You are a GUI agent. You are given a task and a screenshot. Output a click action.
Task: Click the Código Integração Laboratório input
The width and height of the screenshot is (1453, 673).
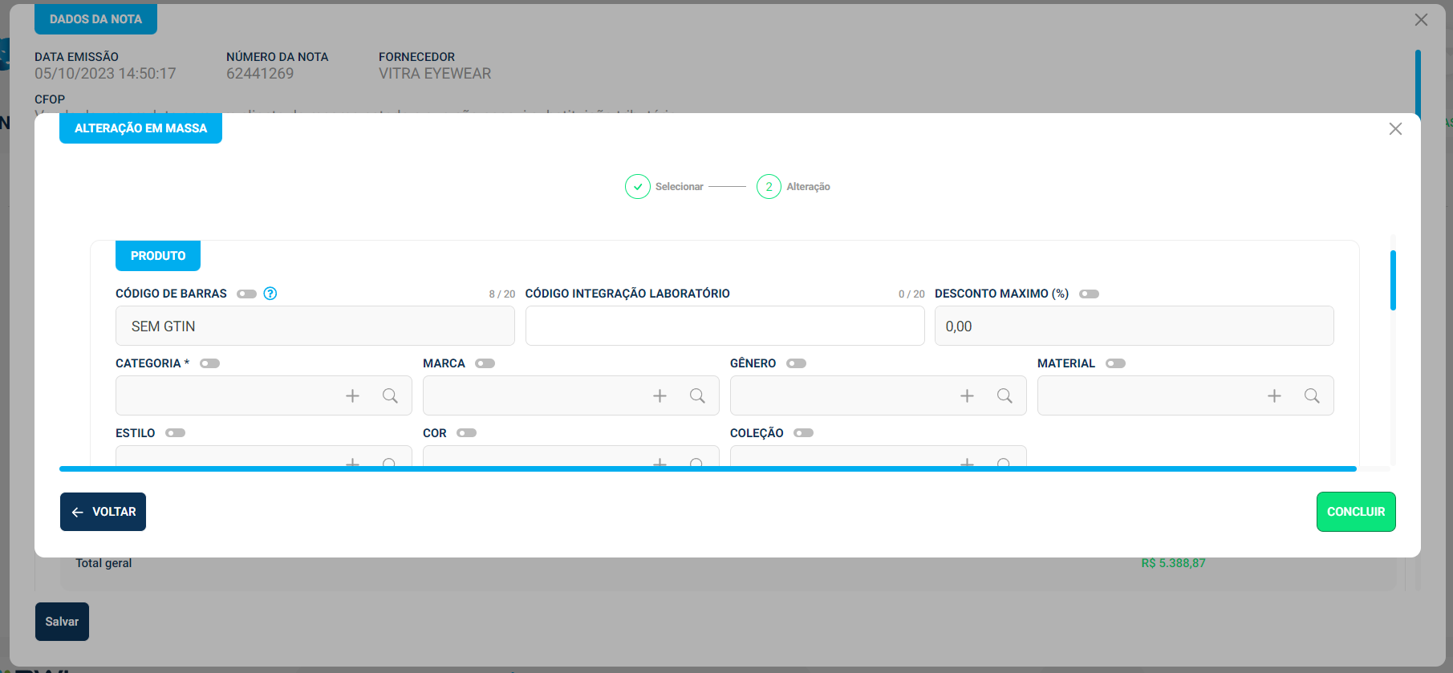coord(724,326)
